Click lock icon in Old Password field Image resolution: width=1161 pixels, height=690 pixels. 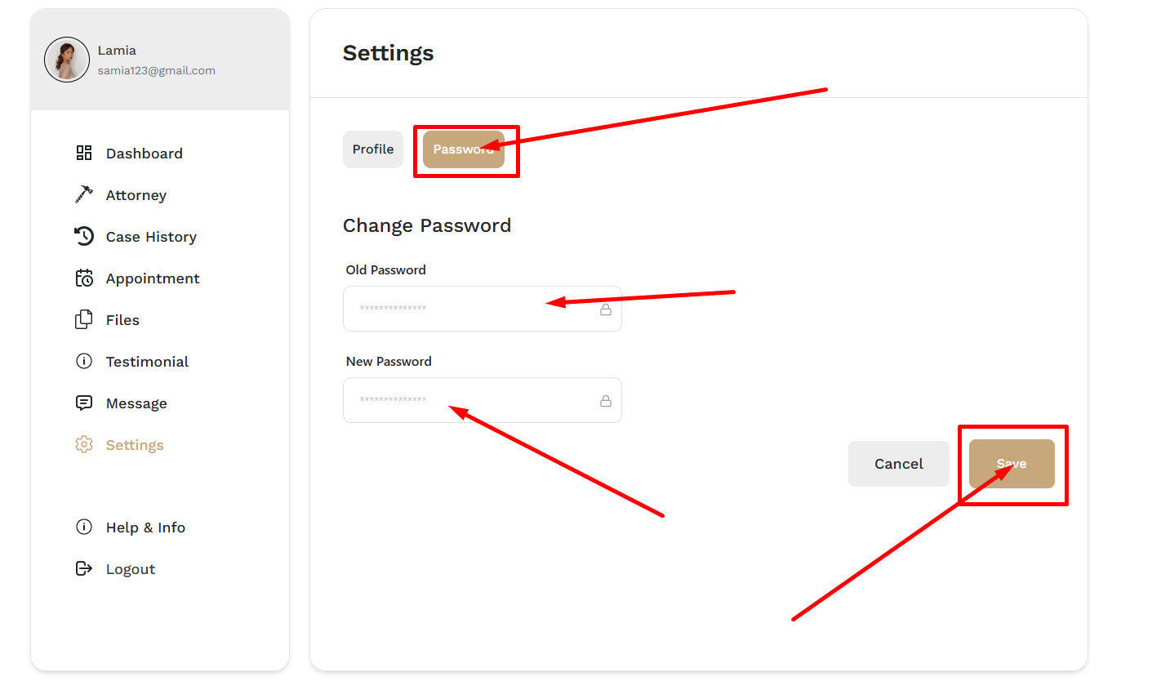tap(606, 309)
